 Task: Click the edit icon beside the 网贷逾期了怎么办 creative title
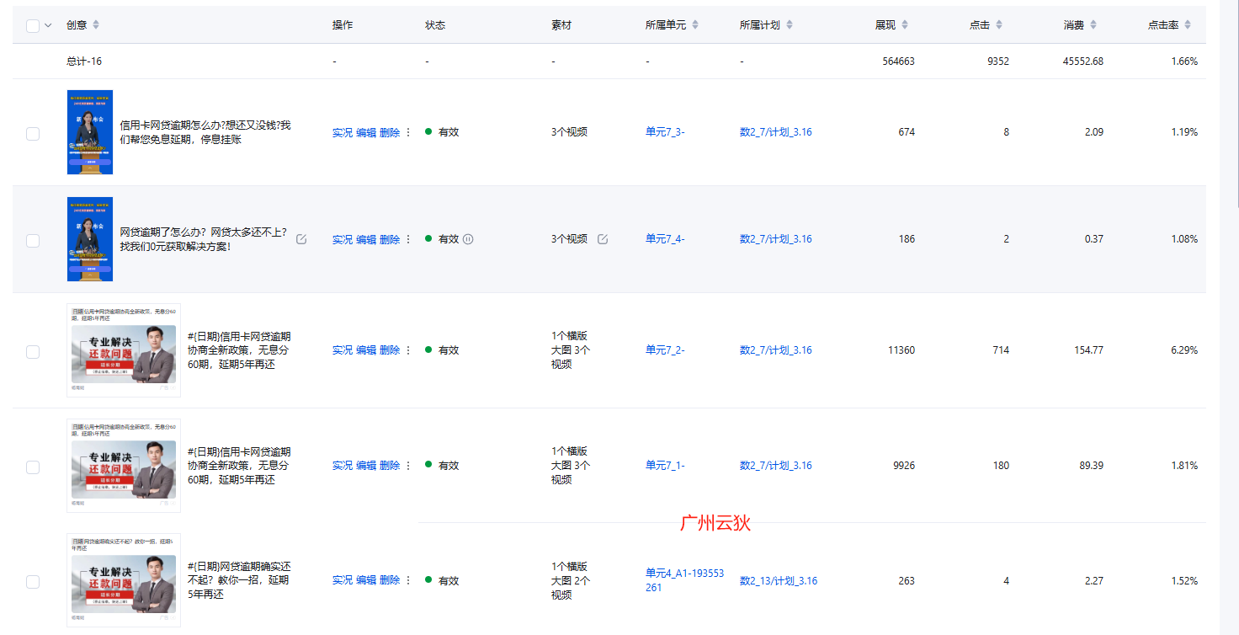301,239
